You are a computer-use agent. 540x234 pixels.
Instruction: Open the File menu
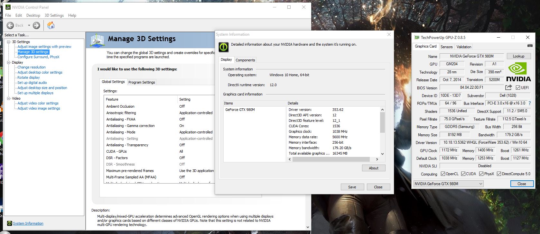tap(8, 15)
